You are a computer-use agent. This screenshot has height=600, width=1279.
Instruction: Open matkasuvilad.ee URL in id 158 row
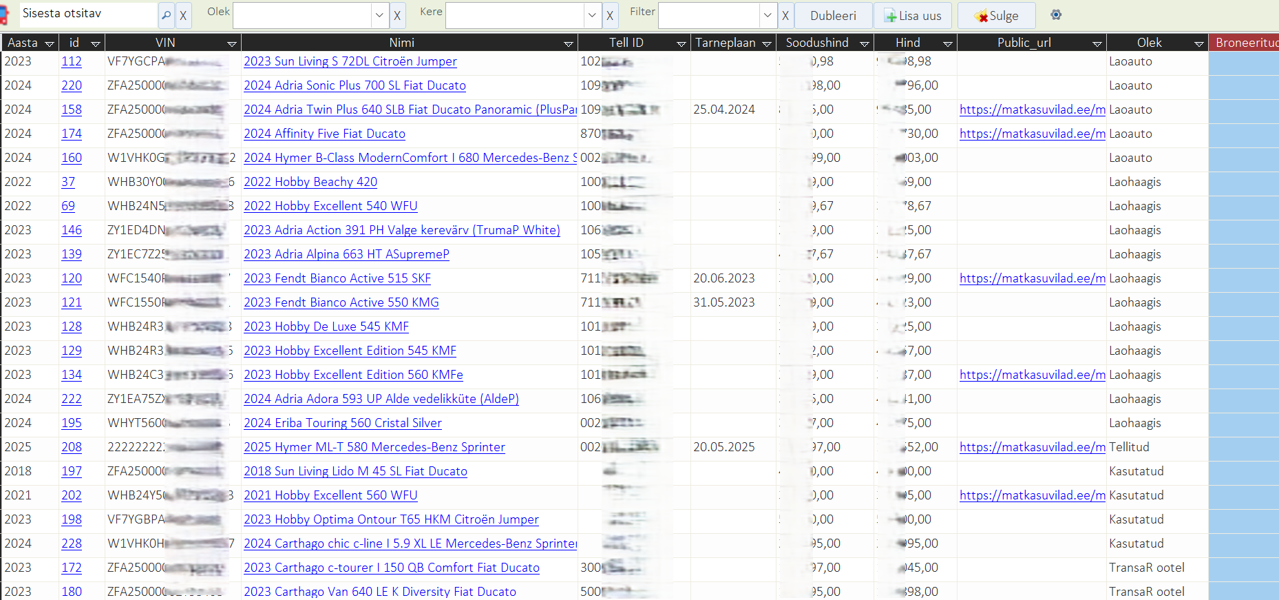[1033, 110]
